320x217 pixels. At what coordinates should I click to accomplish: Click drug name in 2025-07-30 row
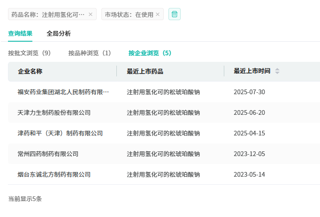[163, 92]
